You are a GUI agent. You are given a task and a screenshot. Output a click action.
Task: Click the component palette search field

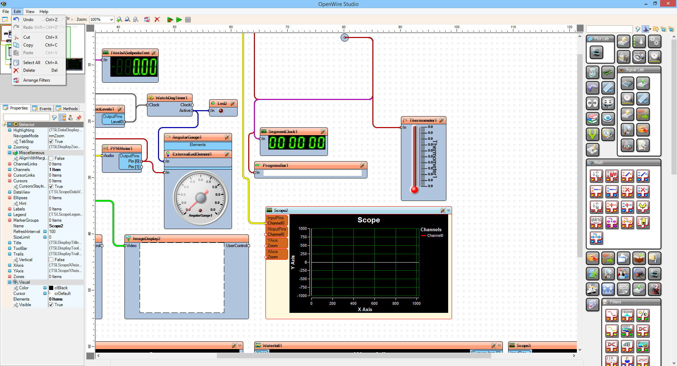[x=609, y=29]
